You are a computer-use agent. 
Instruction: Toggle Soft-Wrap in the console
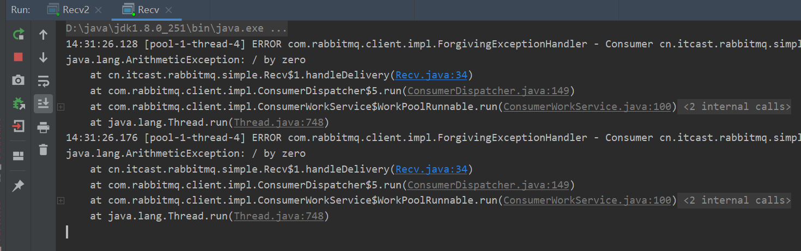pyautogui.click(x=43, y=82)
